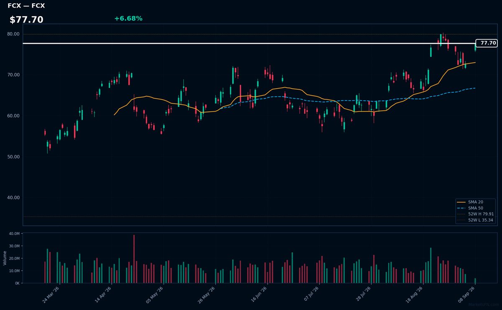
Task: Select the large "$77.70" price heading
Action: pyautogui.click(x=26, y=20)
